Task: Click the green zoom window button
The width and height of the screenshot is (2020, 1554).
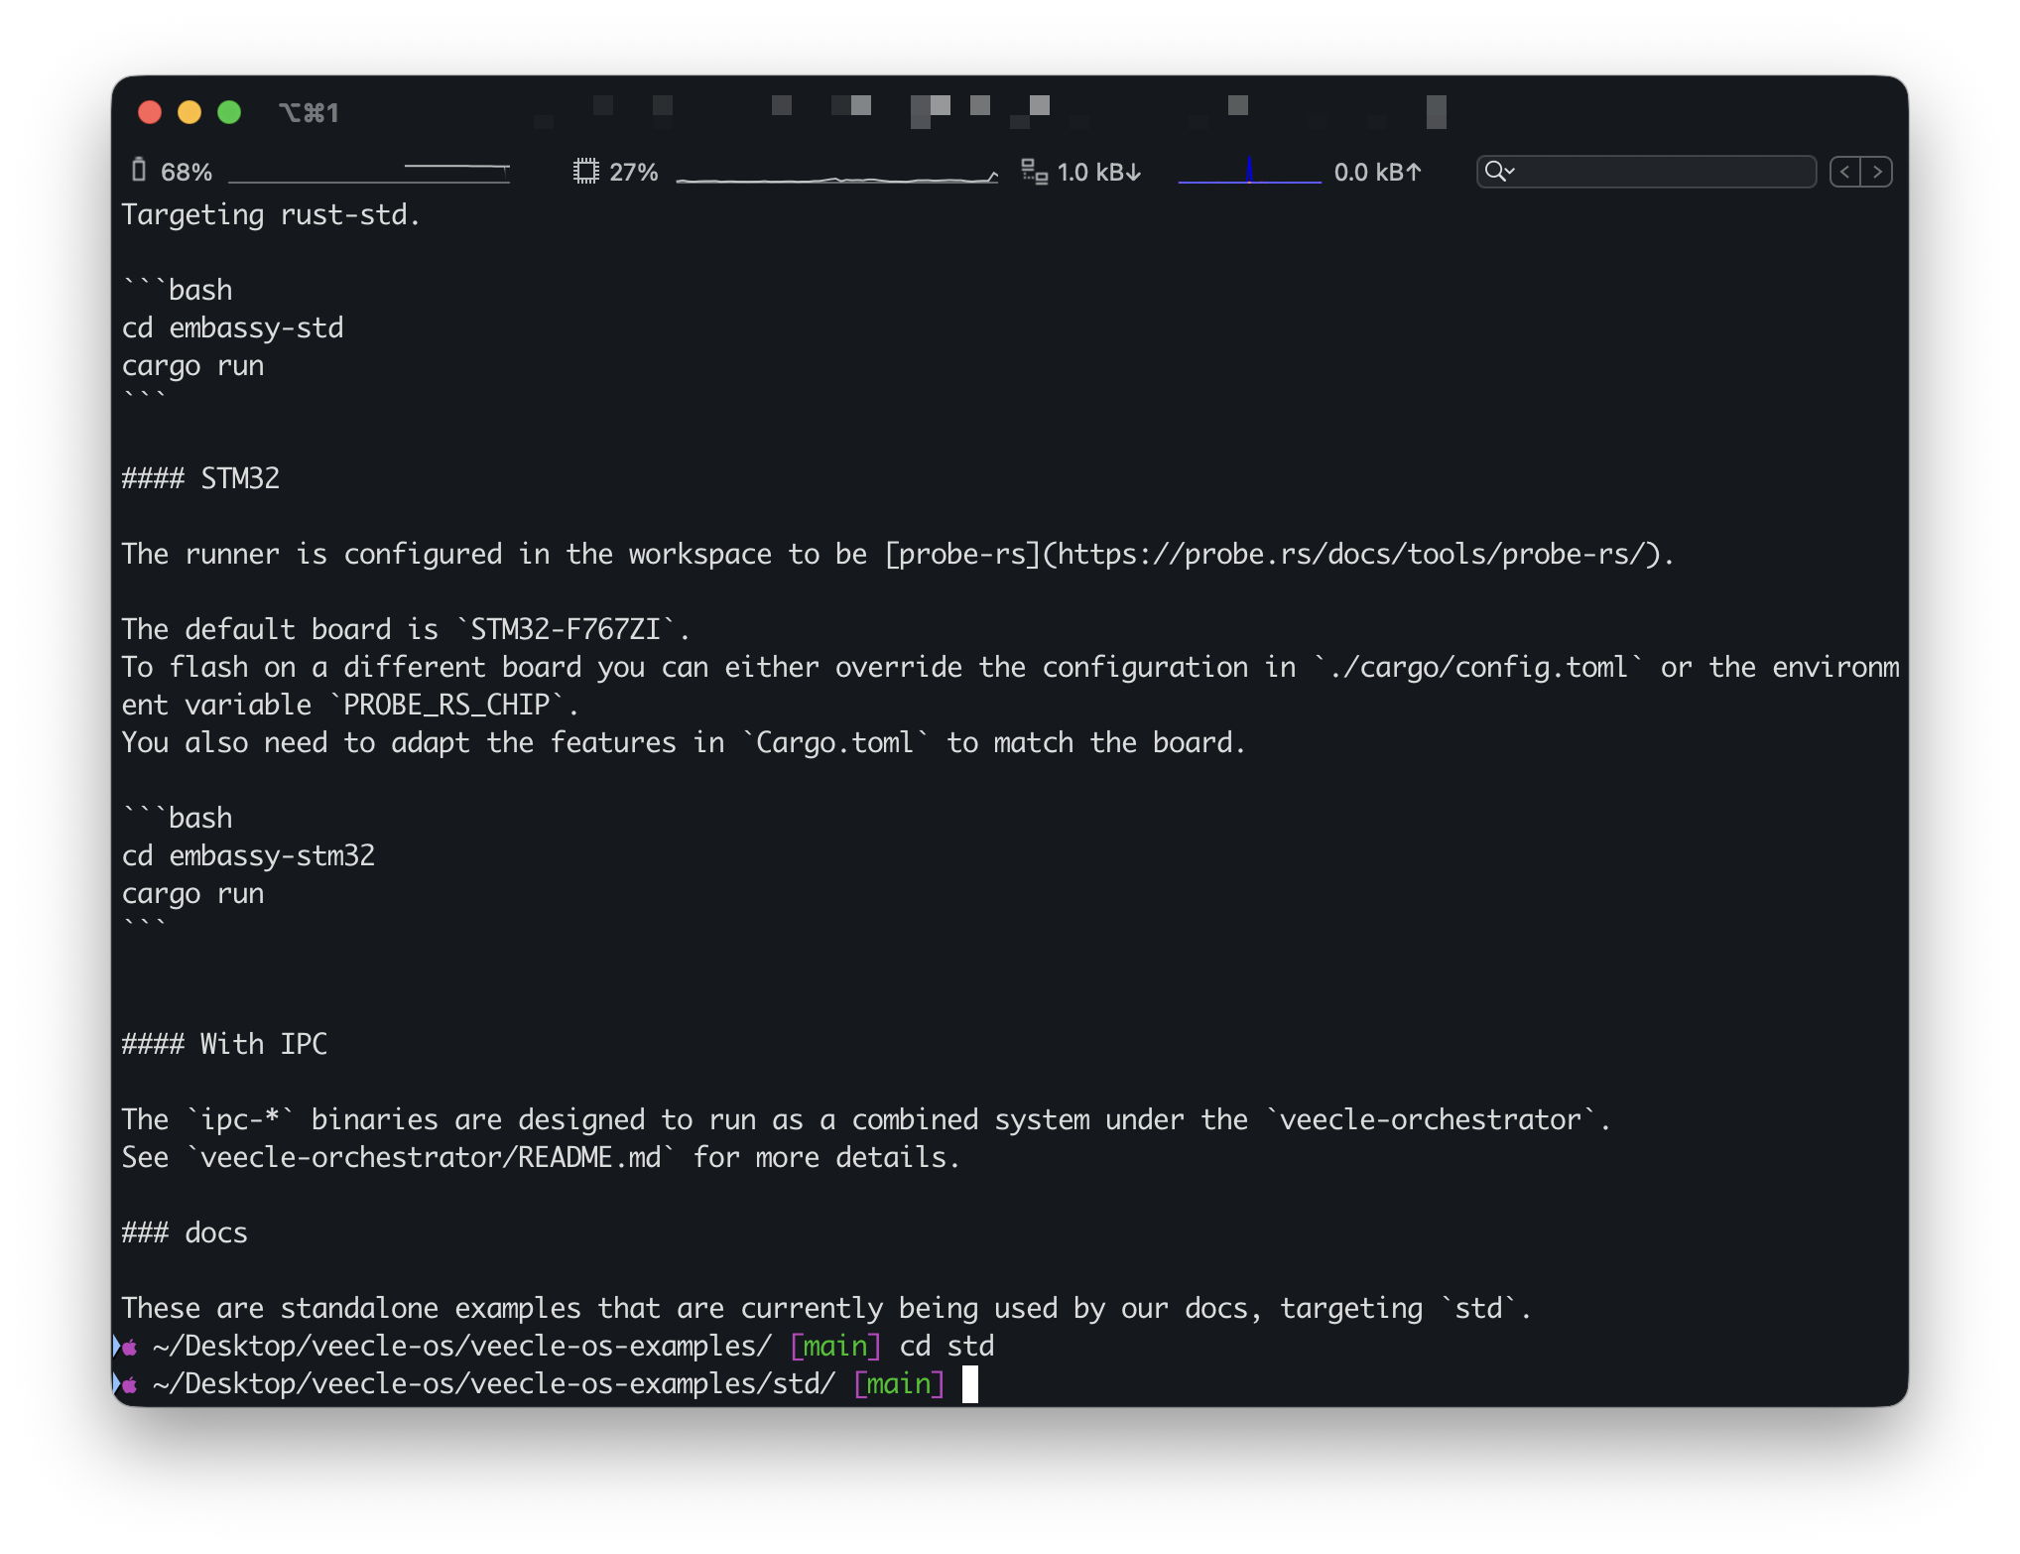Action: point(229,112)
